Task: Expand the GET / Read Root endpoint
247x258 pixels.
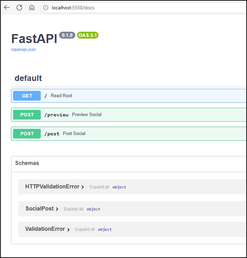Action: pyautogui.click(x=138, y=96)
